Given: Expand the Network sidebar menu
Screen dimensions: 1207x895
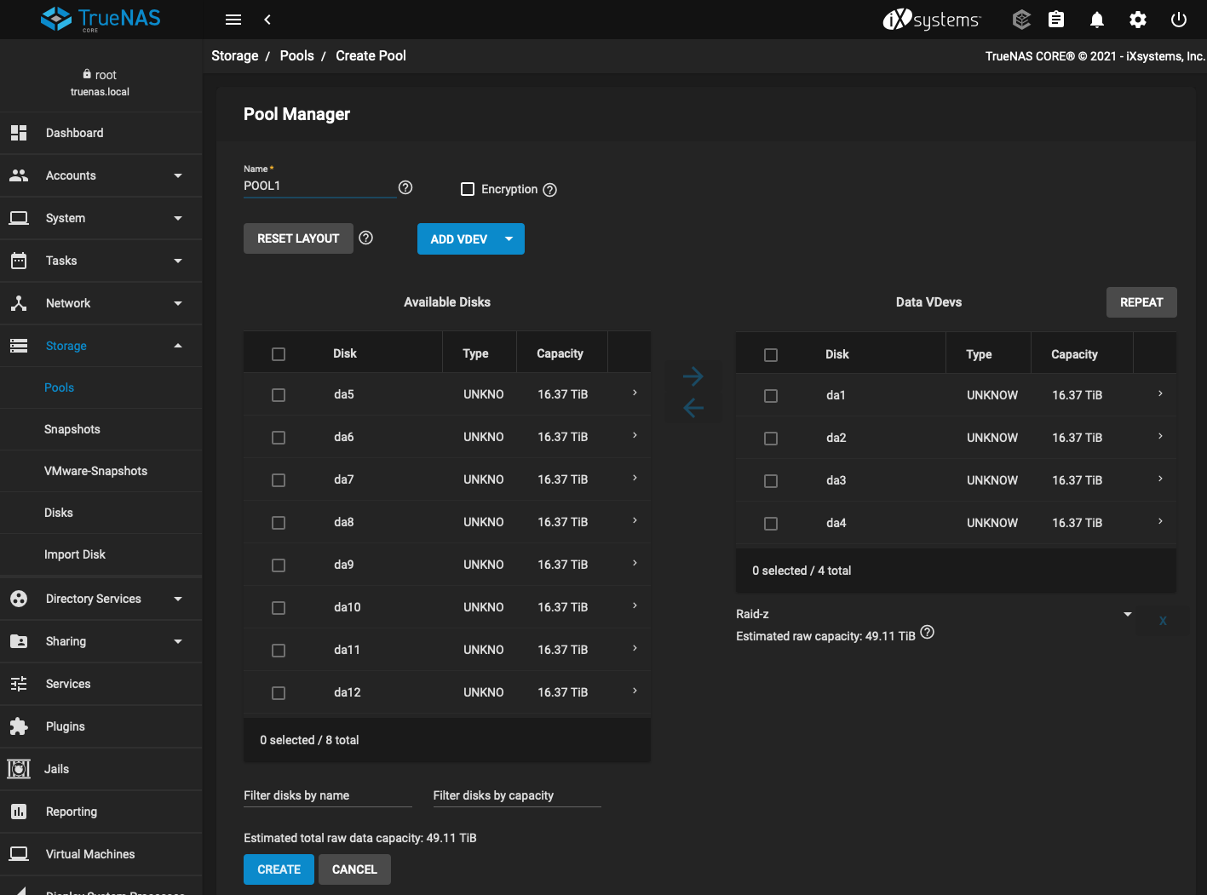Looking at the screenshot, I should coord(101,303).
